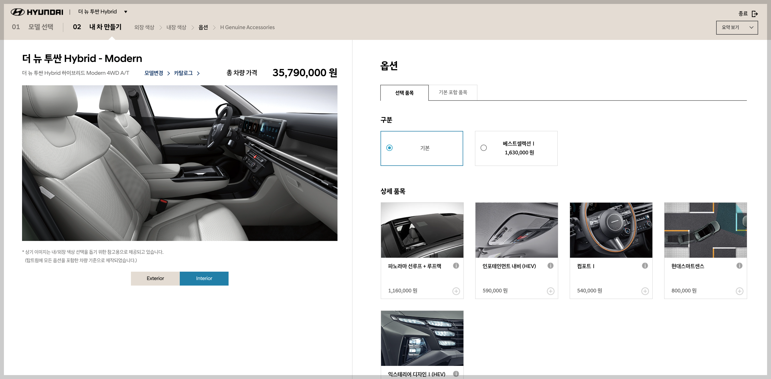Open the 카탈로그 link
Viewport: 771px width, 379px height.
(x=183, y=73)
